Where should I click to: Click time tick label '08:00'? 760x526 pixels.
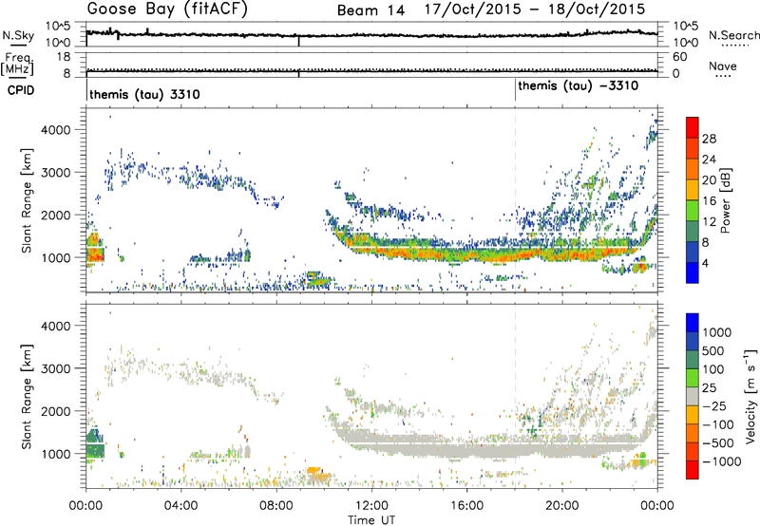click(276, 506)
